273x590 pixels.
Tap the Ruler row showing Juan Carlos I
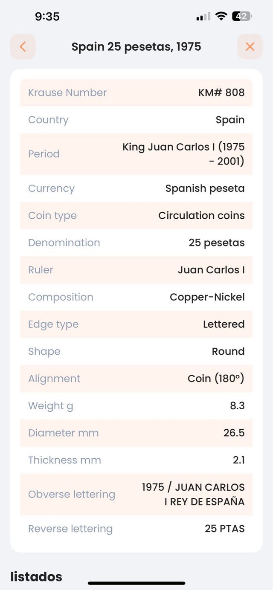136,270
